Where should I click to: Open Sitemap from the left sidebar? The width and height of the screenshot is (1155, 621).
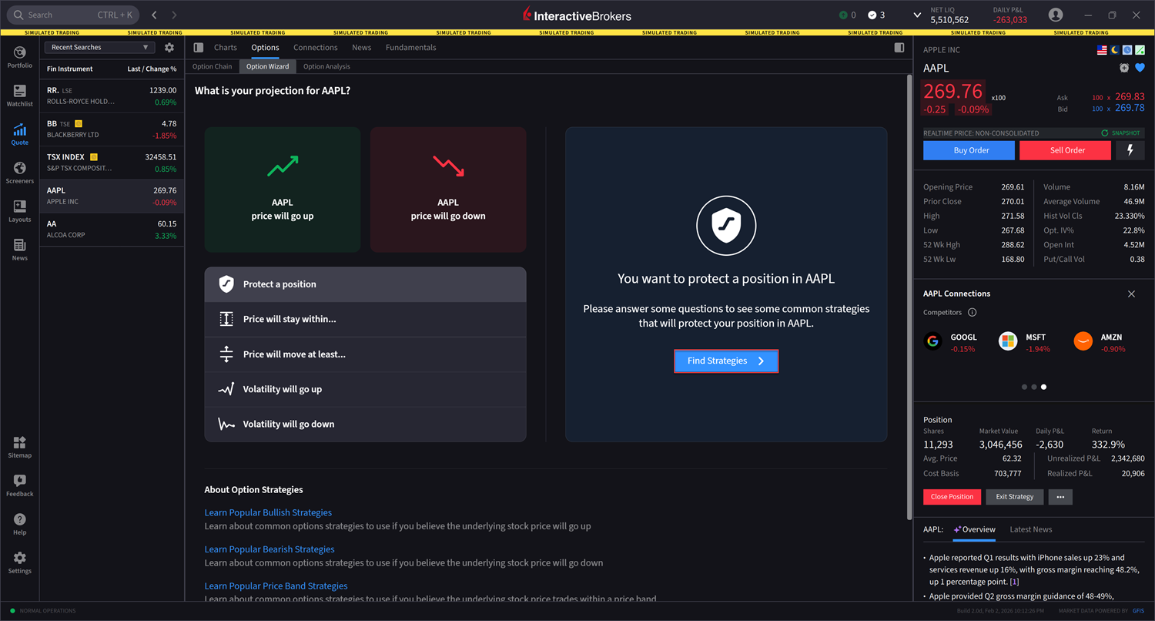19,446
